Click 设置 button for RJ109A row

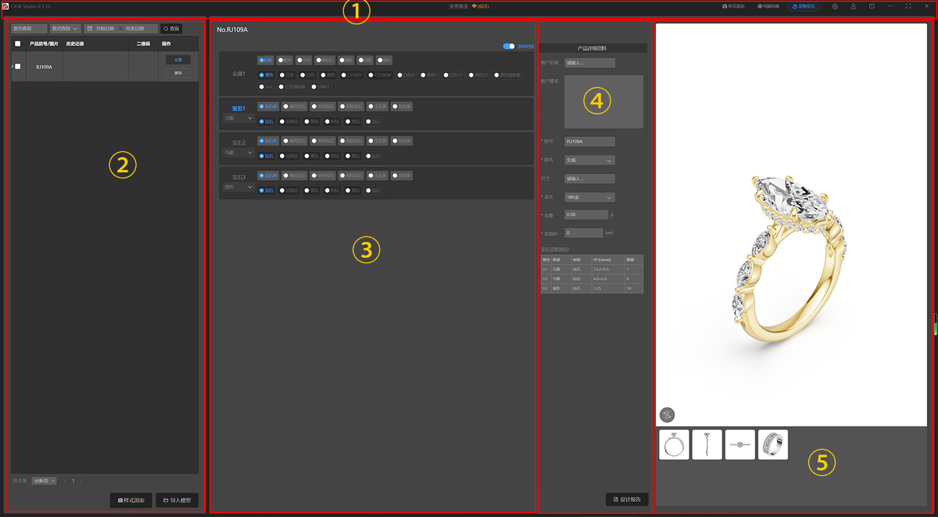[178, 60]
